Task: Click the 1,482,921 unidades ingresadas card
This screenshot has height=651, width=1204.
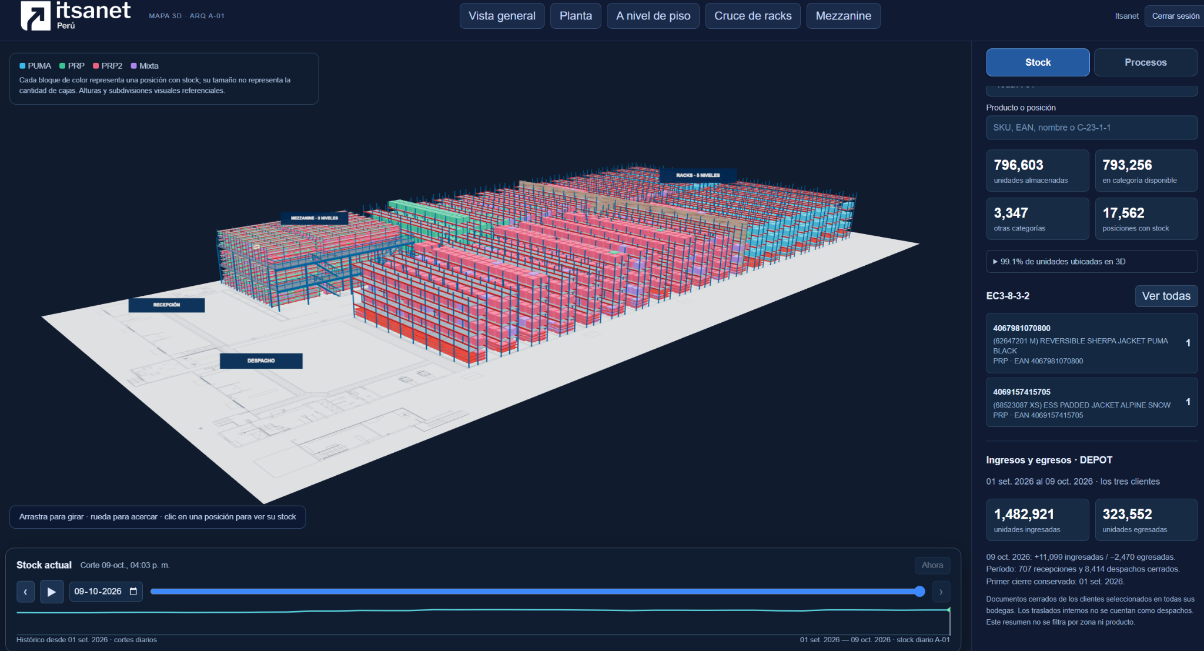Action: point(1038,520)
